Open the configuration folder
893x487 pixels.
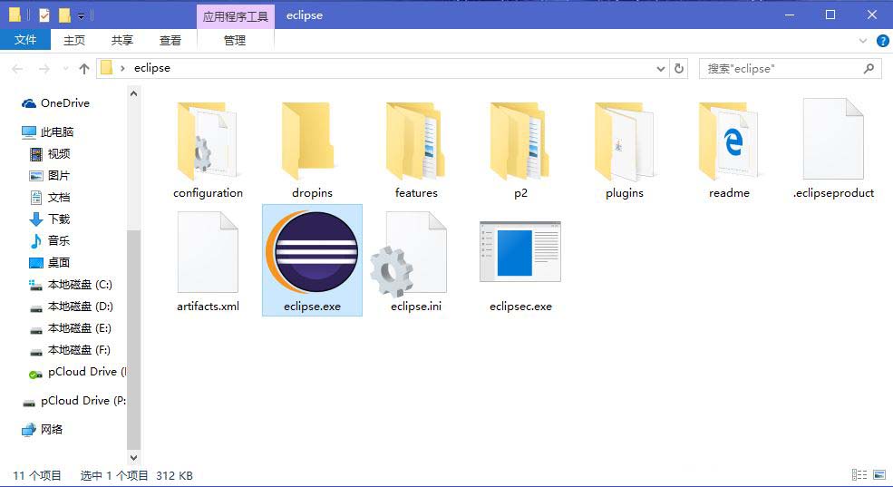[x=208, y=150]
